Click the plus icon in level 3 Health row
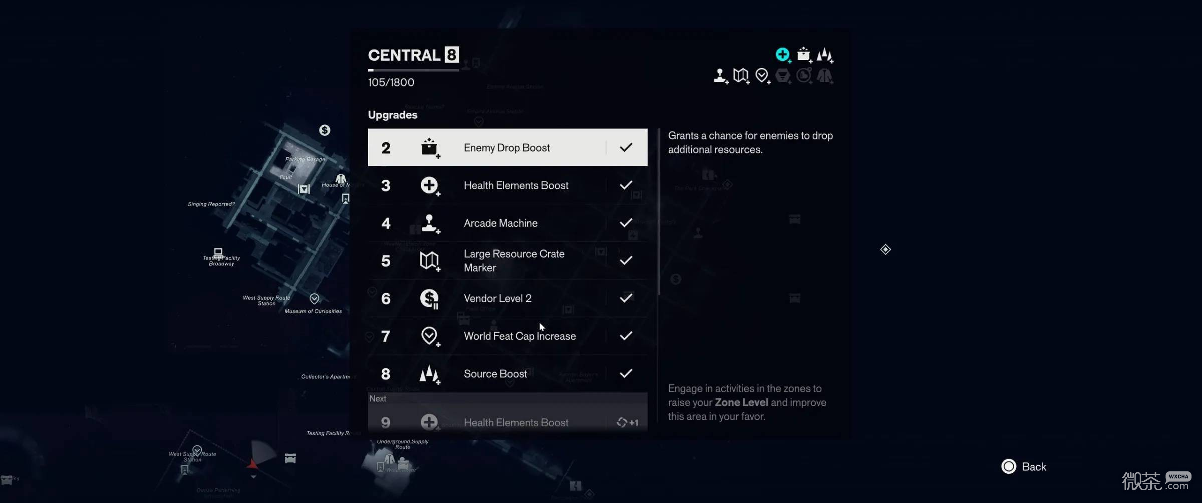Viewport: 1202px width, 503px height. click(x=430, y=186)
